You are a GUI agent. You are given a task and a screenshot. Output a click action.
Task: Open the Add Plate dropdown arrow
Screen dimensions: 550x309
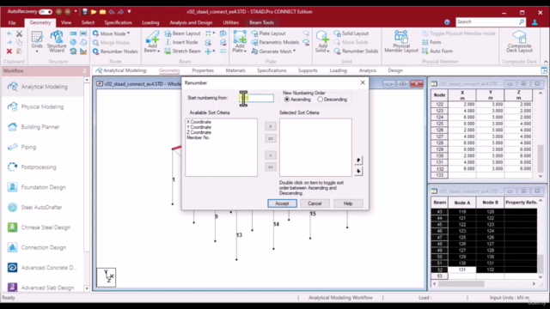pyautogui.click(x=245, y=51)
